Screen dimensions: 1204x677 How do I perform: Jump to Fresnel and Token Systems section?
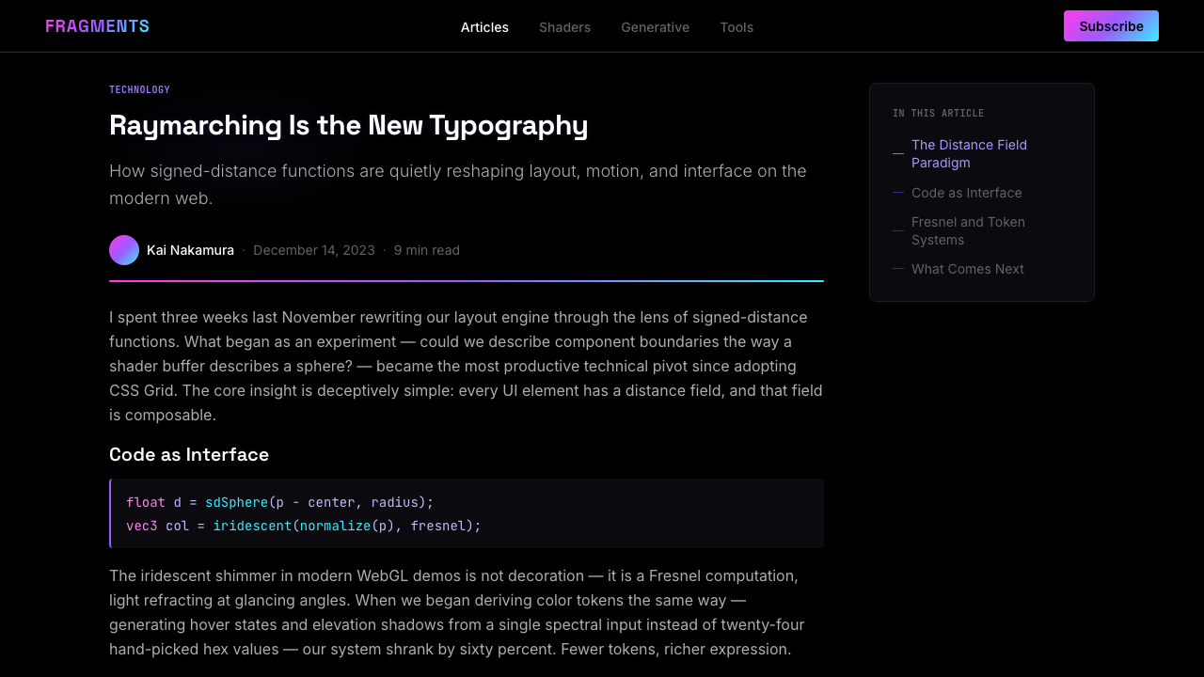point(982,230)
